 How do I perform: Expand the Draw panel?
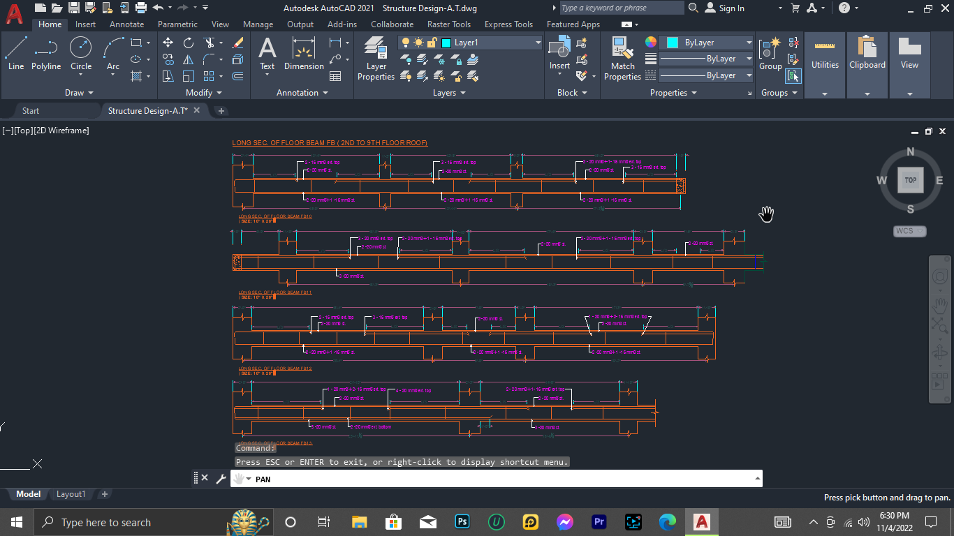[79, 92]
